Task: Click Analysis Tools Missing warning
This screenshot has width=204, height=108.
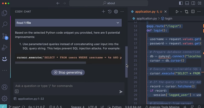Action: [x=162, y=107]
